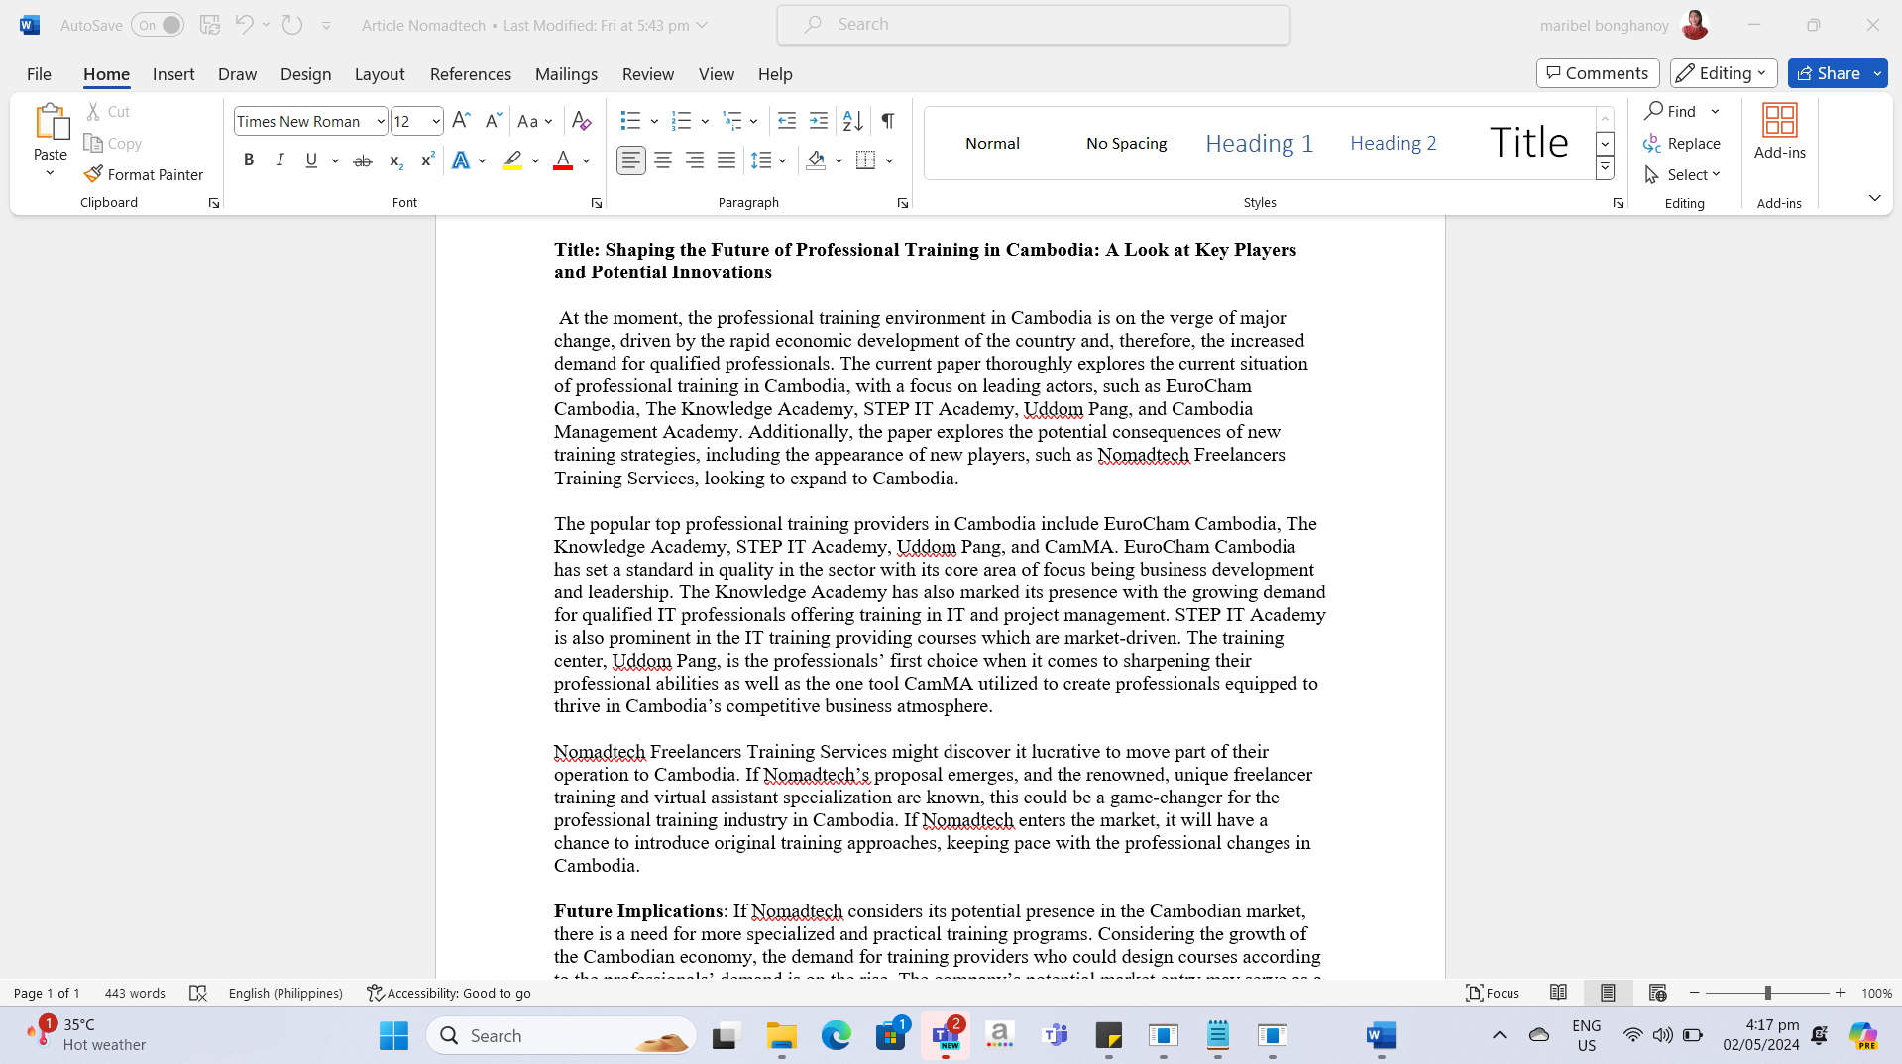Click the taskbar Search field
The width and height of the screenshot is (1902, 1064).
[562, 1036]
